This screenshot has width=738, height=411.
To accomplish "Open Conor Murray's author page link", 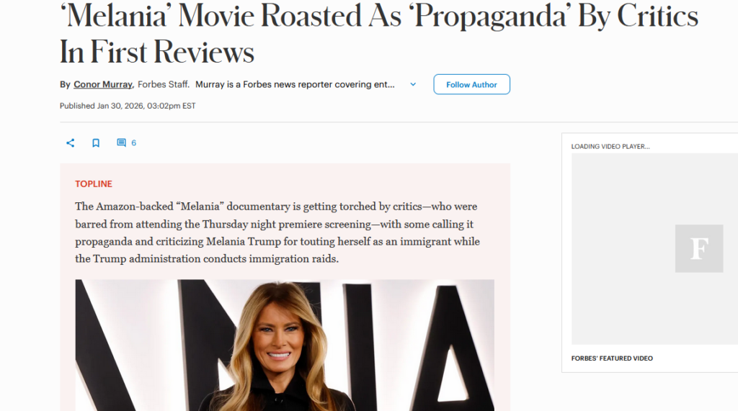I will pyautogui.click(x=102, y=85).
